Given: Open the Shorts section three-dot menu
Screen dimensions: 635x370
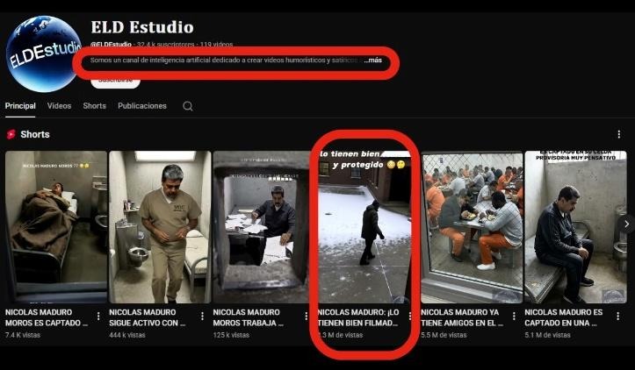Looking at the screenshot, I should (618, 134).
